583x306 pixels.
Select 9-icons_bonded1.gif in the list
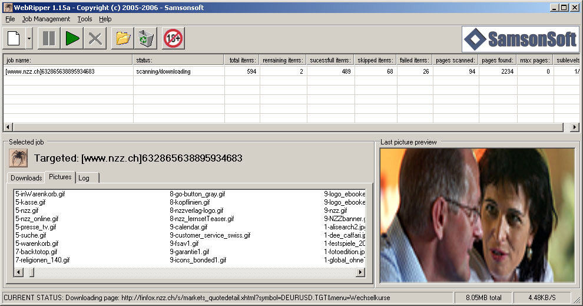[x=198, y=260]
